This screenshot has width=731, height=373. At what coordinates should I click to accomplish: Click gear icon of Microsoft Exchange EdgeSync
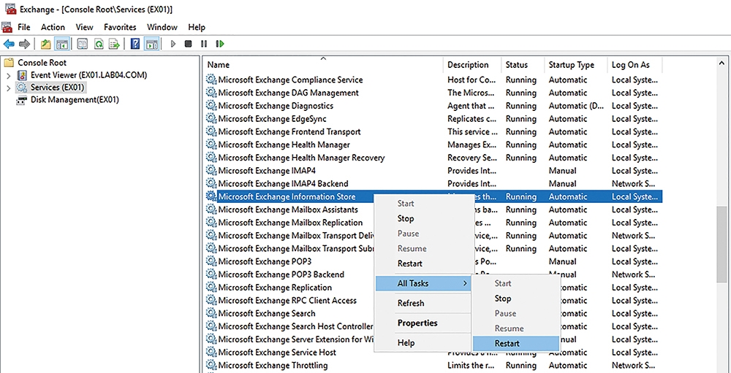point(211,119)
